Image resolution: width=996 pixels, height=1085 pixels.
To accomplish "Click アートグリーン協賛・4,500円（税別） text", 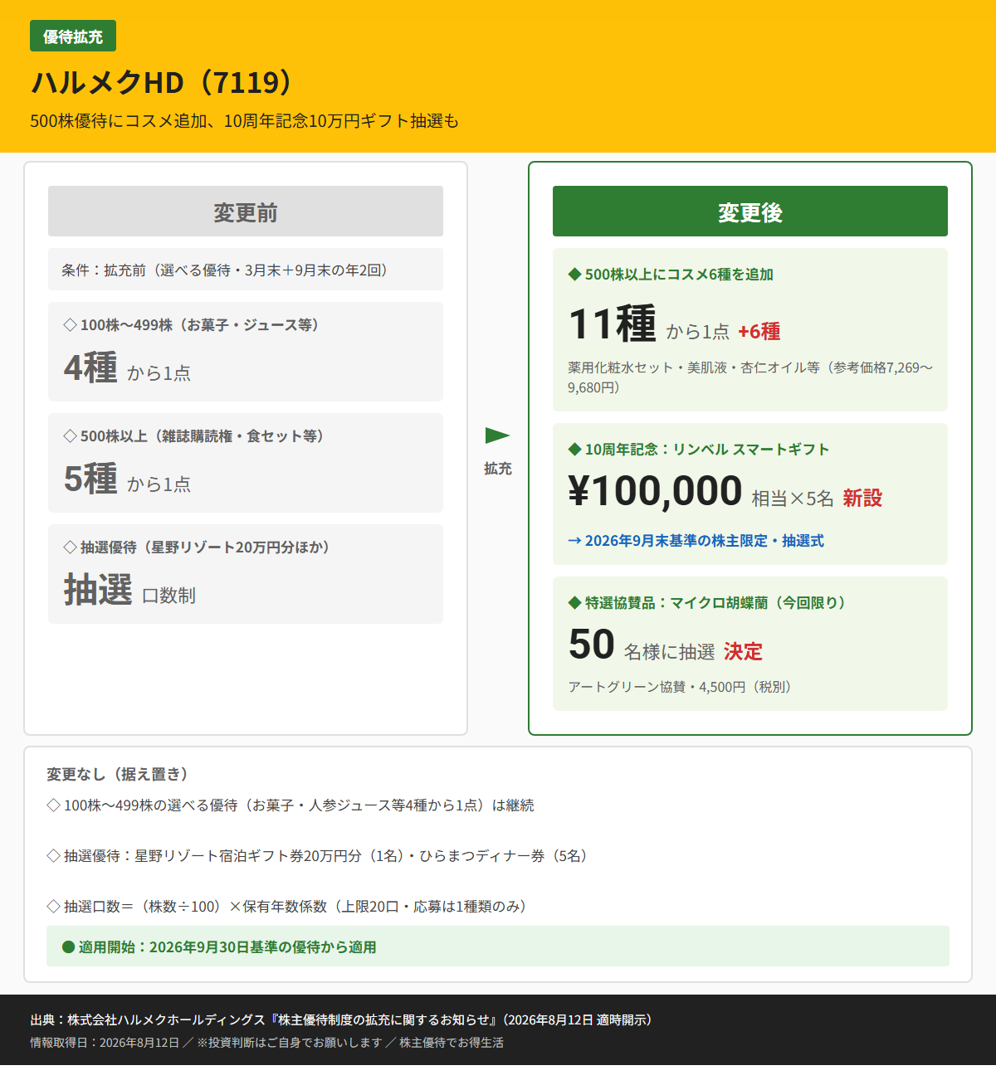I will coord(681,687).
